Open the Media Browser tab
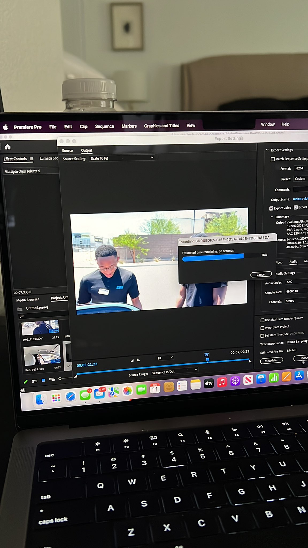The width and height of the screenshot is (308, 548). [x=28, y=300]
